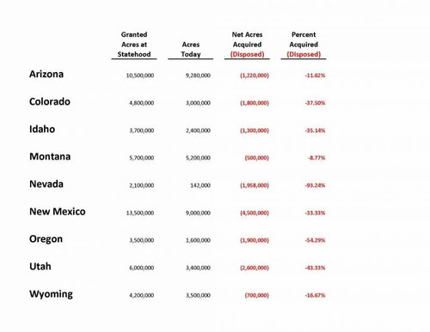
Task: Click the Idaho state name
Action: (42, 129)
